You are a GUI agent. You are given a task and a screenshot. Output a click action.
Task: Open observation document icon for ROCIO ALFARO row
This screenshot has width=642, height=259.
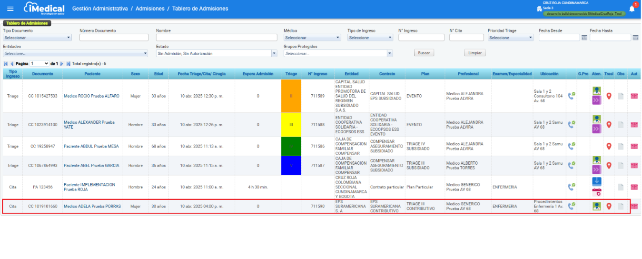(x=621, y=96)
